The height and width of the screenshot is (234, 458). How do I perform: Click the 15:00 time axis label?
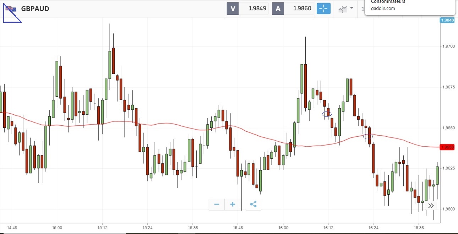pos(57,228)
